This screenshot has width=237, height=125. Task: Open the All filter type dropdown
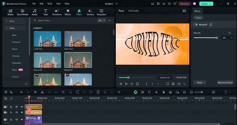(x=101, y=20)
